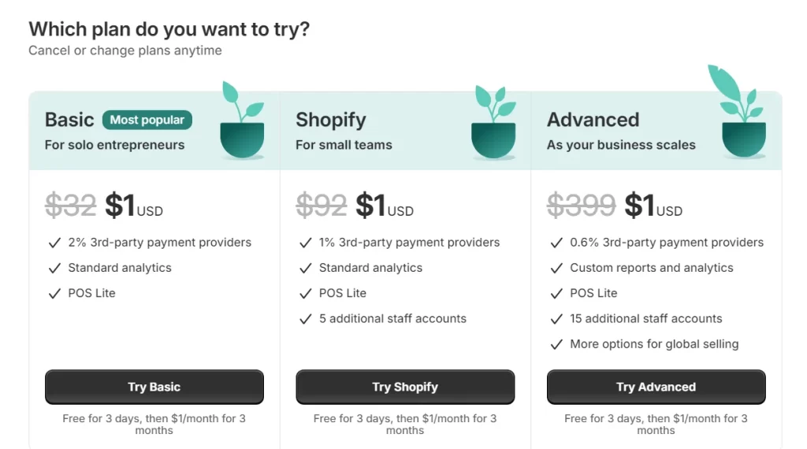
Task: Click the crossed-out $399 price
Action: point(581,206)
